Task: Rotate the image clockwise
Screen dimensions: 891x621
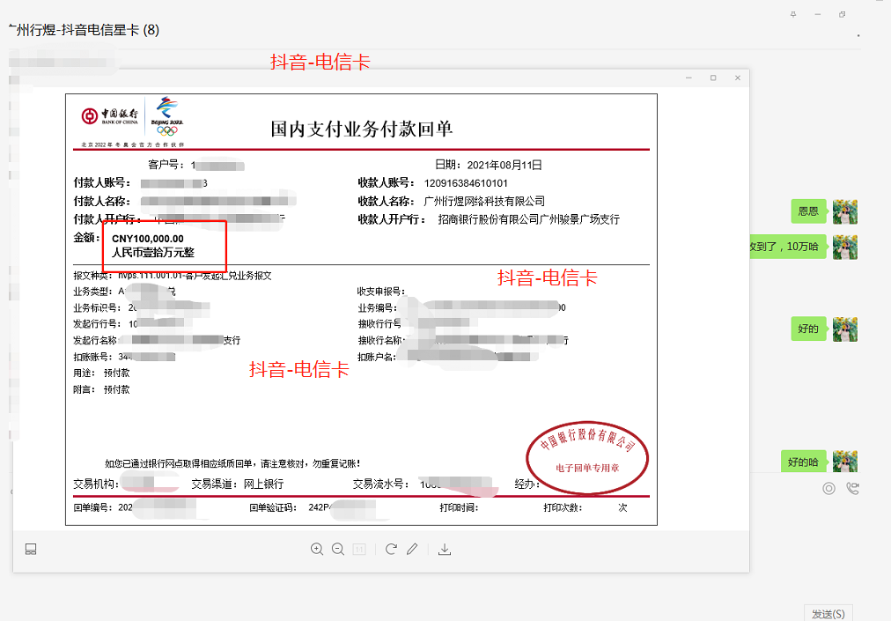Action: click(x=391, y=550)
